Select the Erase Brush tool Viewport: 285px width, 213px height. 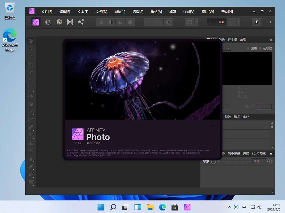pos(31,127)
